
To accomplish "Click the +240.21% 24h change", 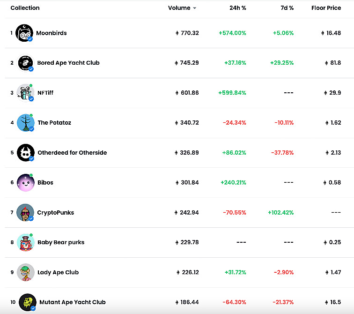I will (x=233, y=182).
